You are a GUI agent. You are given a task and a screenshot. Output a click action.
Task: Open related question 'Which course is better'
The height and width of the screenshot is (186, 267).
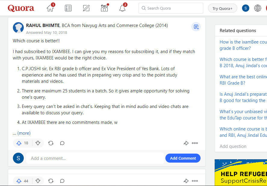click(x=243, y=62)
